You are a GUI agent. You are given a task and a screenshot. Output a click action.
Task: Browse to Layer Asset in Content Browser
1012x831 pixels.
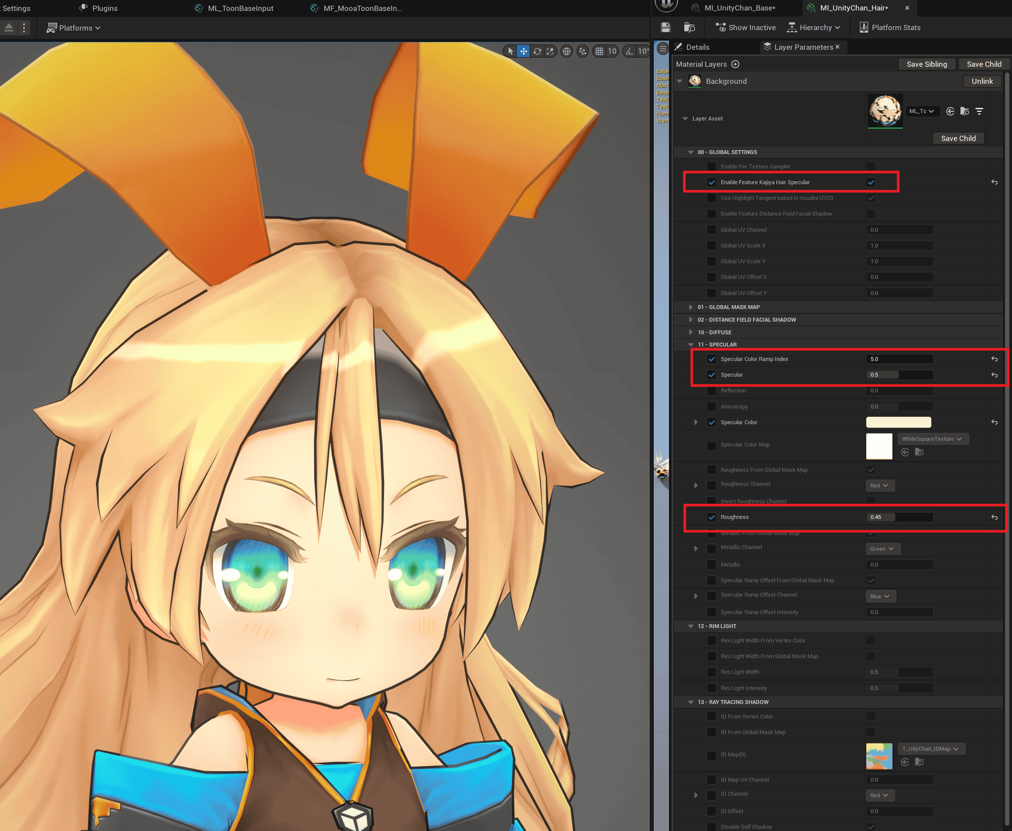(964, 111)
